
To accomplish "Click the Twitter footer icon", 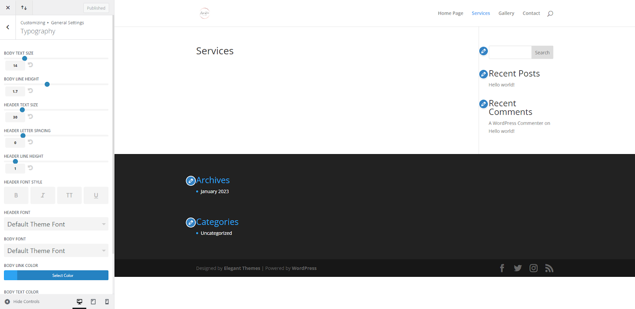I will 518,268.
